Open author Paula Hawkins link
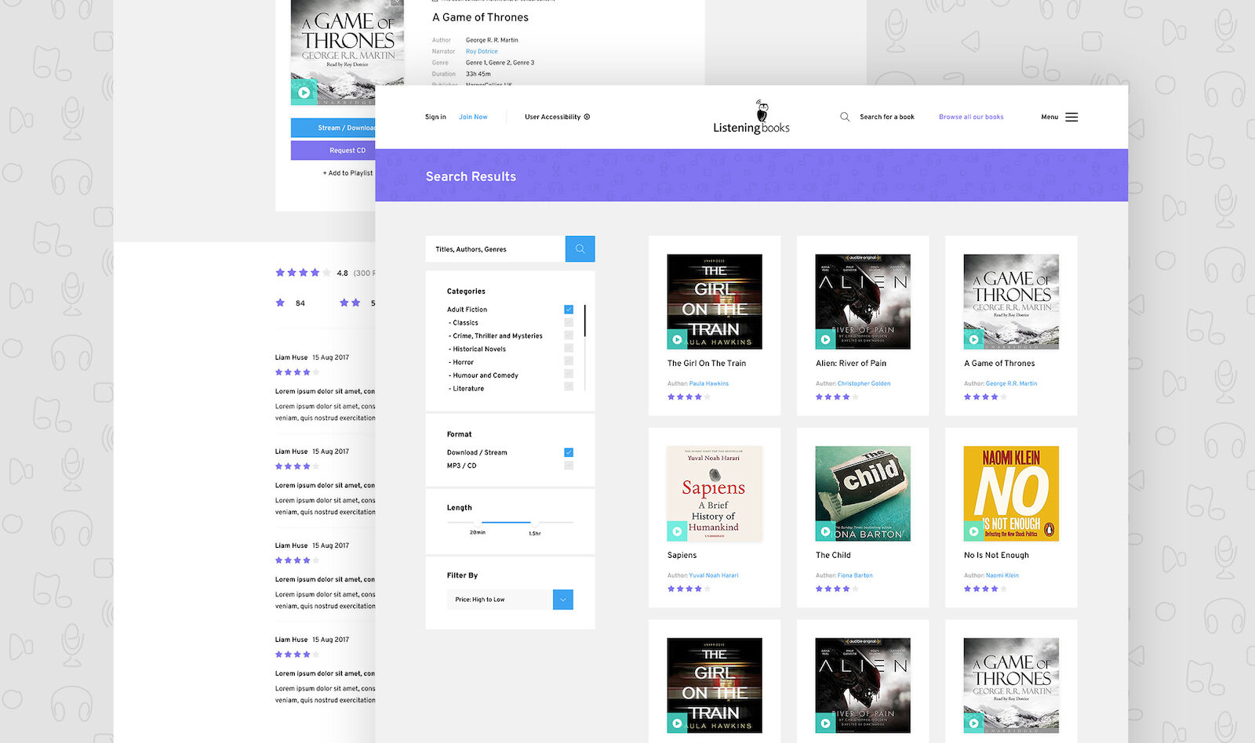1255x743 pixels. [708, 383]
